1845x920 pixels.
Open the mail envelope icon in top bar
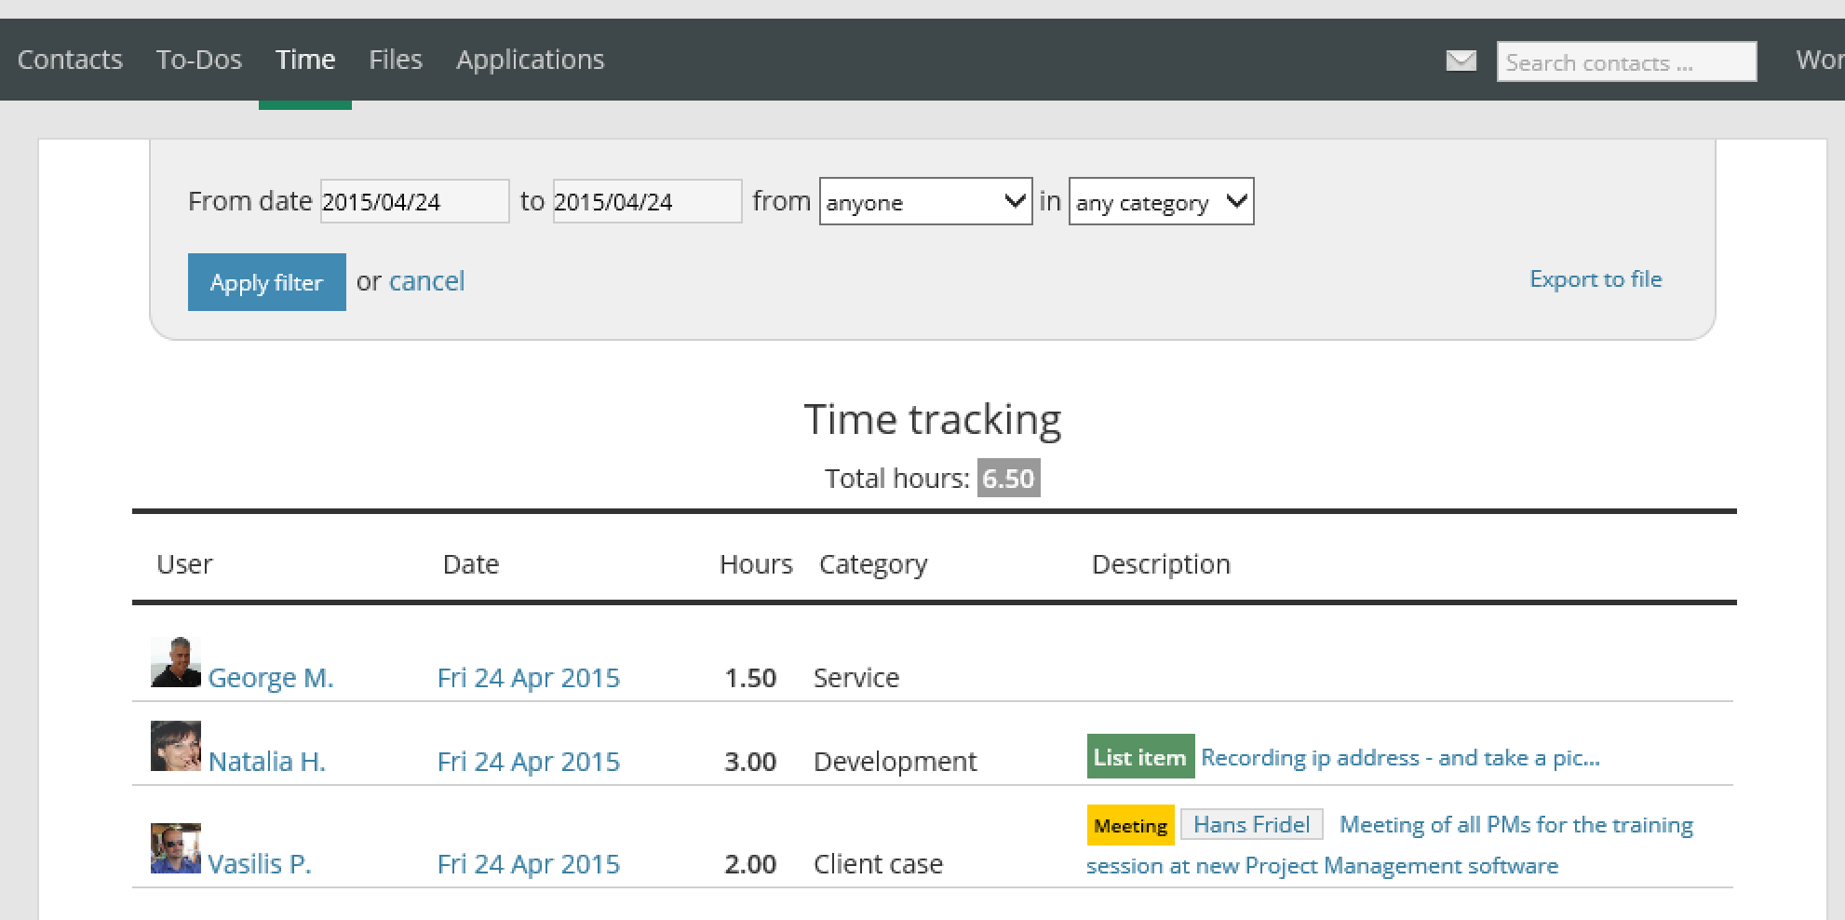click(1461, 60)
